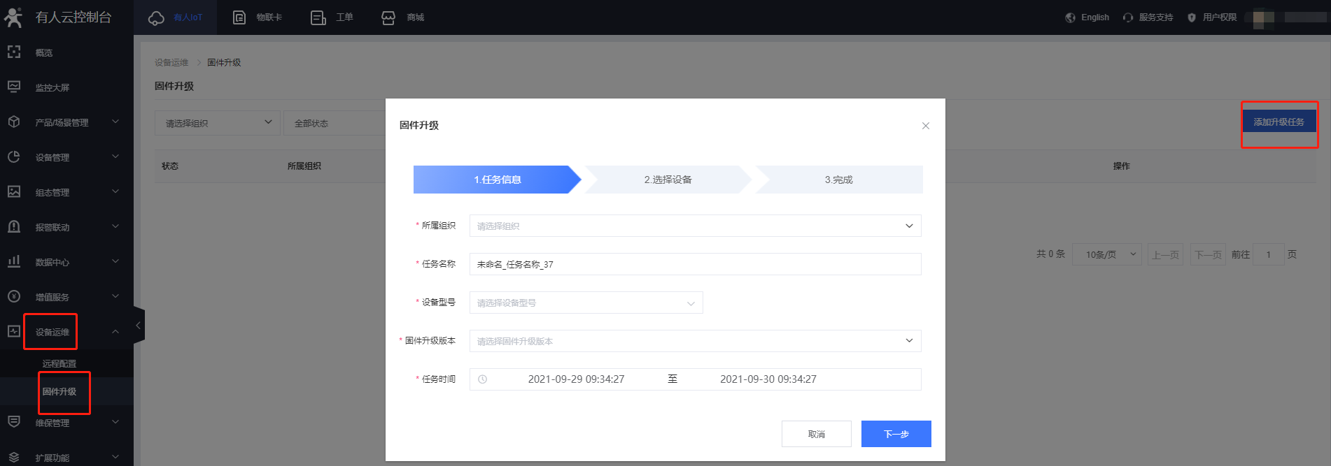Click the 设备运维 pulse icon

(14, 331)
